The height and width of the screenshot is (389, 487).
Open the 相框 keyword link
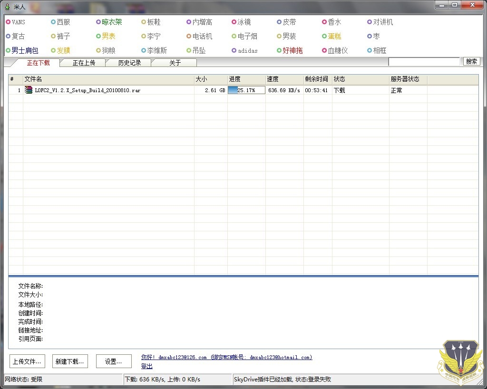pos(380,50)
